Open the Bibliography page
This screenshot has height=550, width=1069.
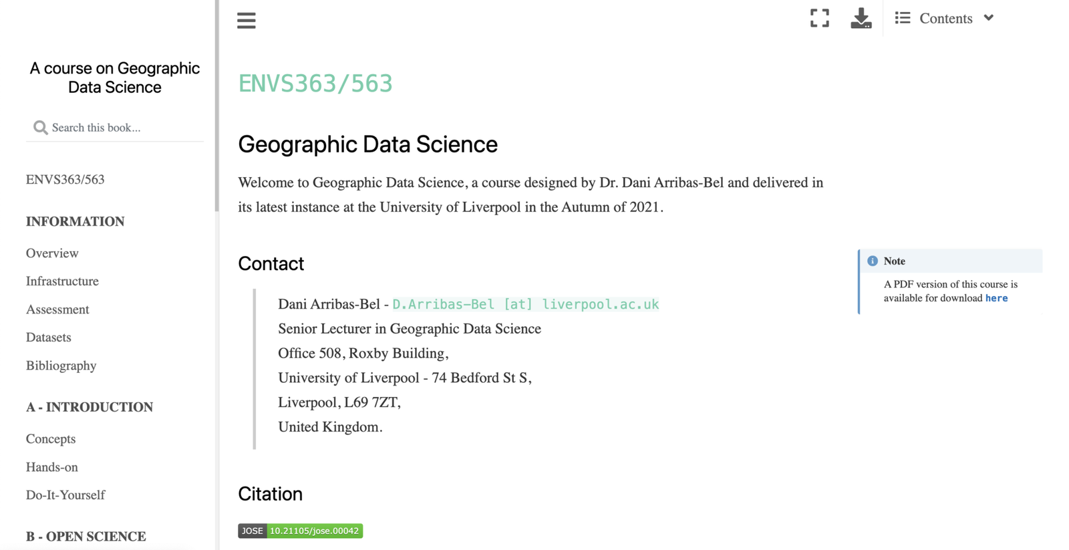point(61,366)
